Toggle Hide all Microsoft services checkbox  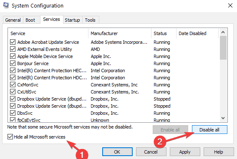pos(10,137)
